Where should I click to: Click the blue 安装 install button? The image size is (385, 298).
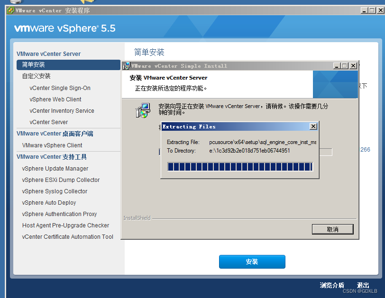click(x=252, y=262)
